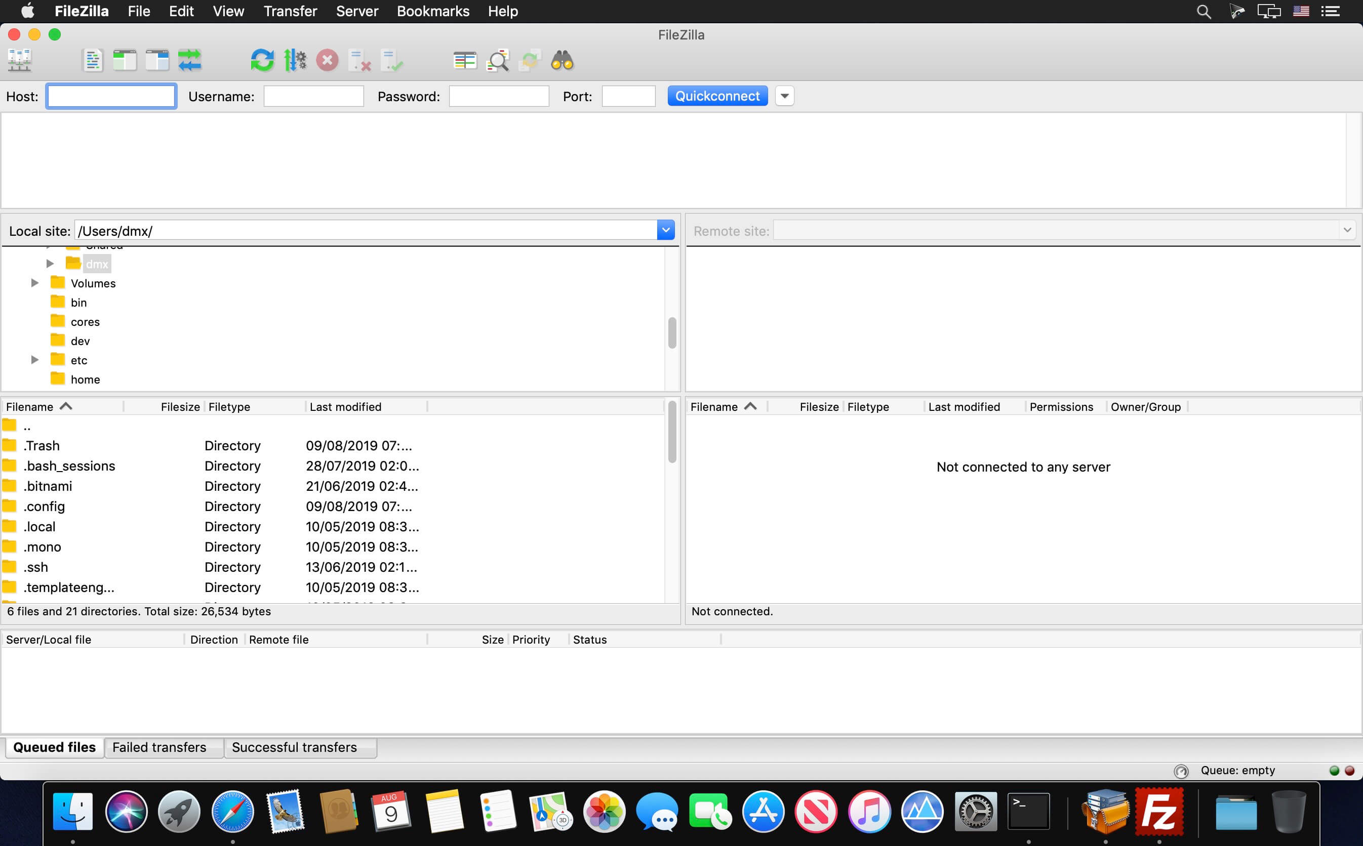Sort local files by Last modified

[345, 407]
